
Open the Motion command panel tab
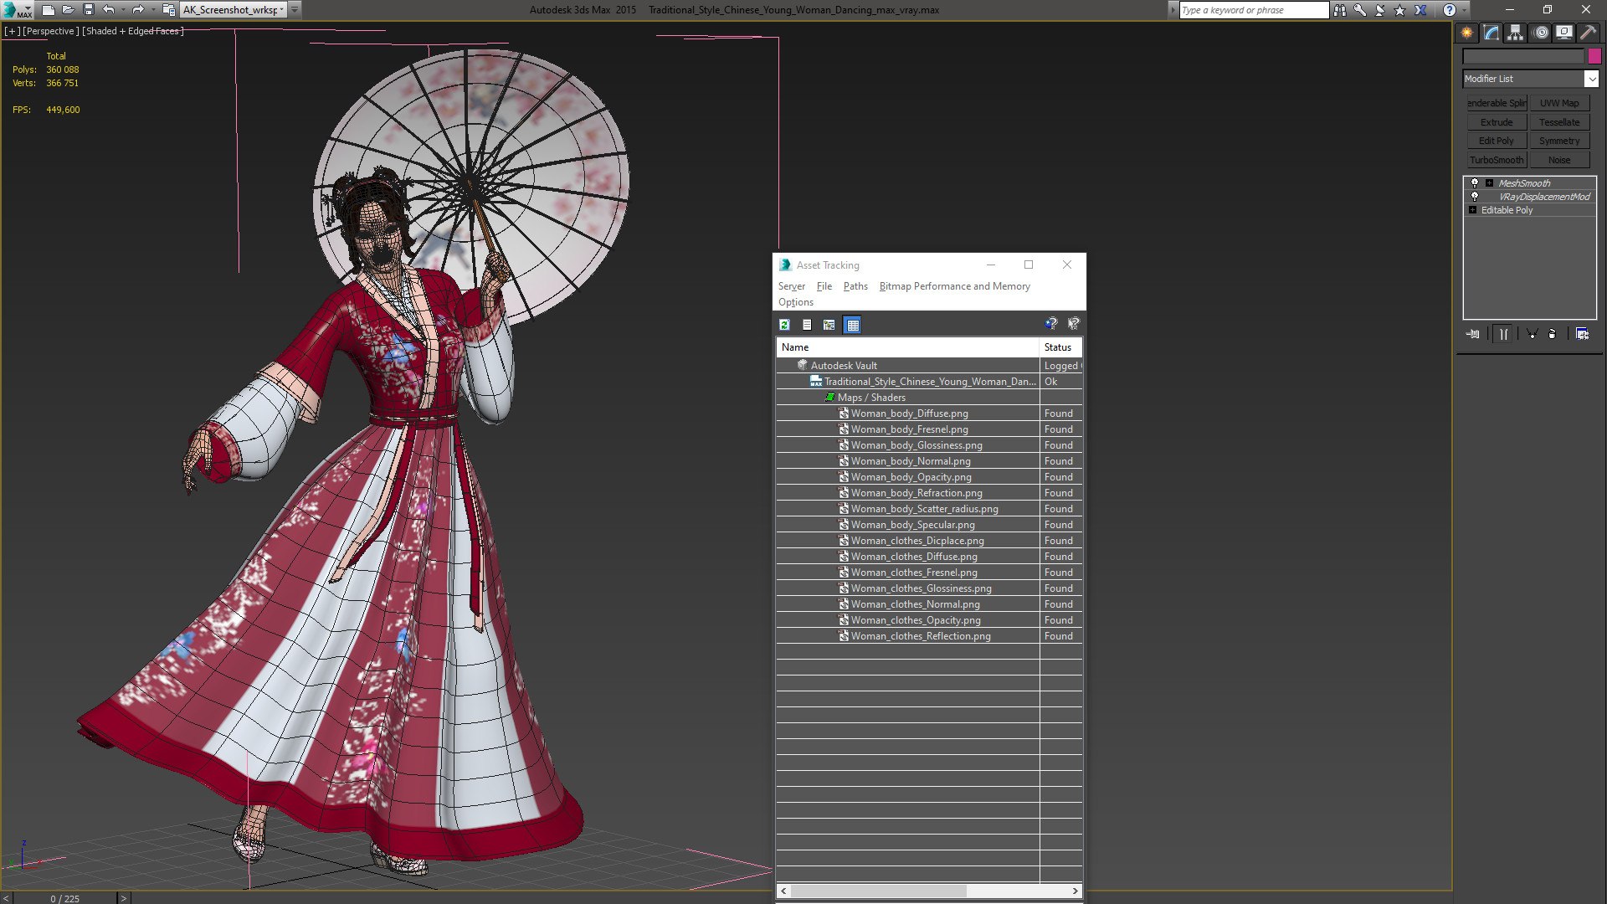[x=1540, y=33]
